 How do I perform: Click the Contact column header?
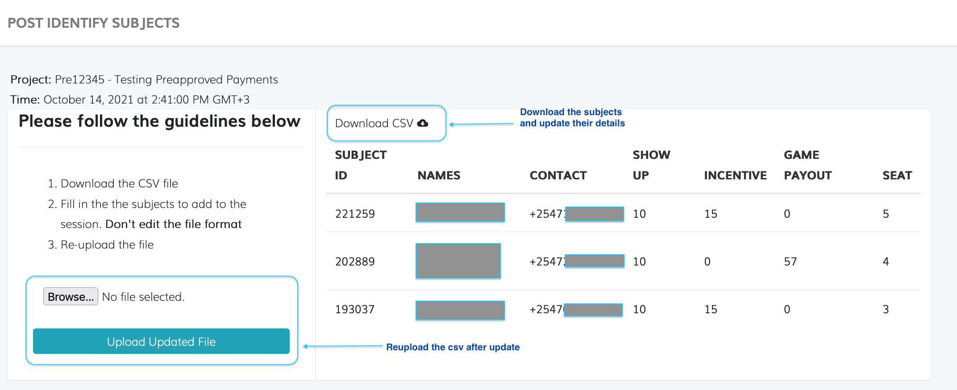(558, 175)
